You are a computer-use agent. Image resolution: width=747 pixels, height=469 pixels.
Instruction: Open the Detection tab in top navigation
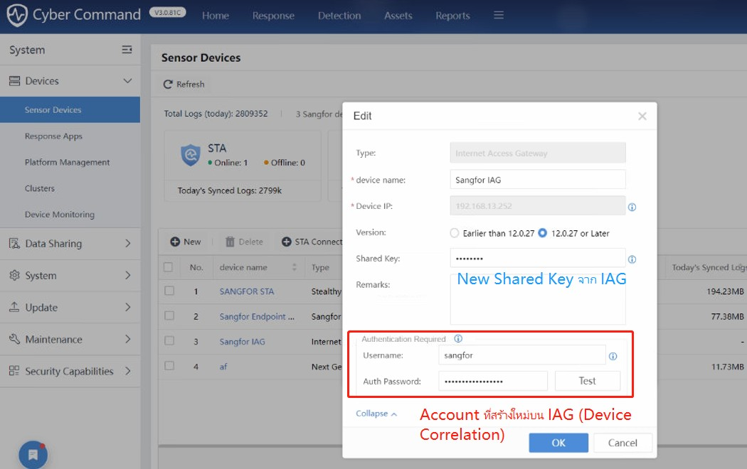339,16
